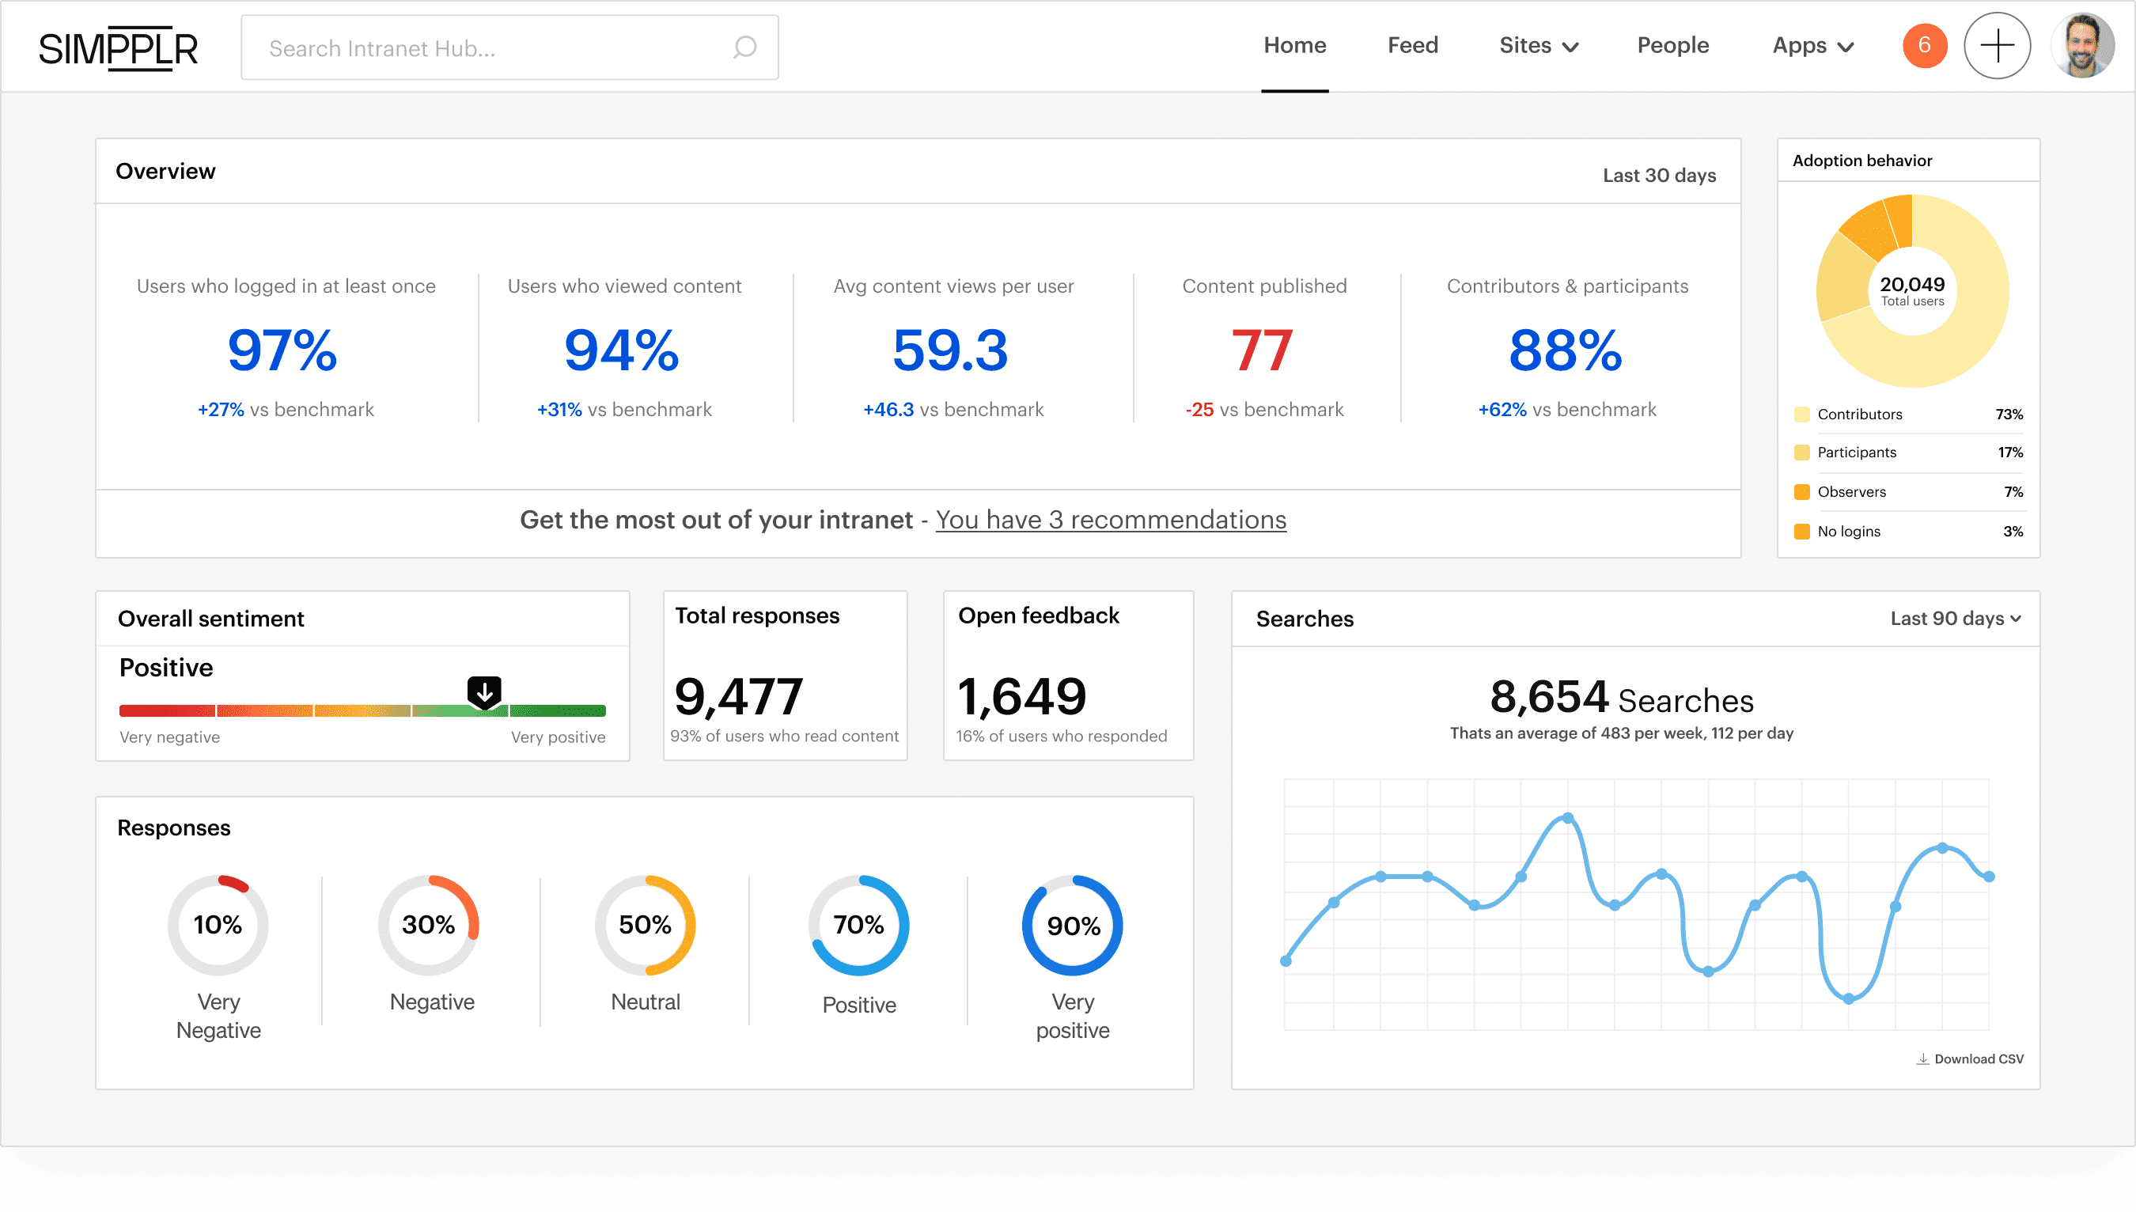Click the Download CSV icon in Searches panel
The height and width of the screenshot is (1212, 2136).
coord(1924,1058)
